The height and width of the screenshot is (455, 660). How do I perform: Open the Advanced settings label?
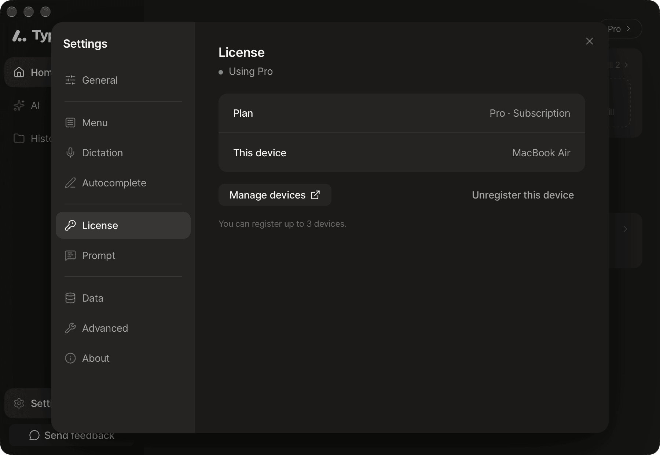(105, 328)
